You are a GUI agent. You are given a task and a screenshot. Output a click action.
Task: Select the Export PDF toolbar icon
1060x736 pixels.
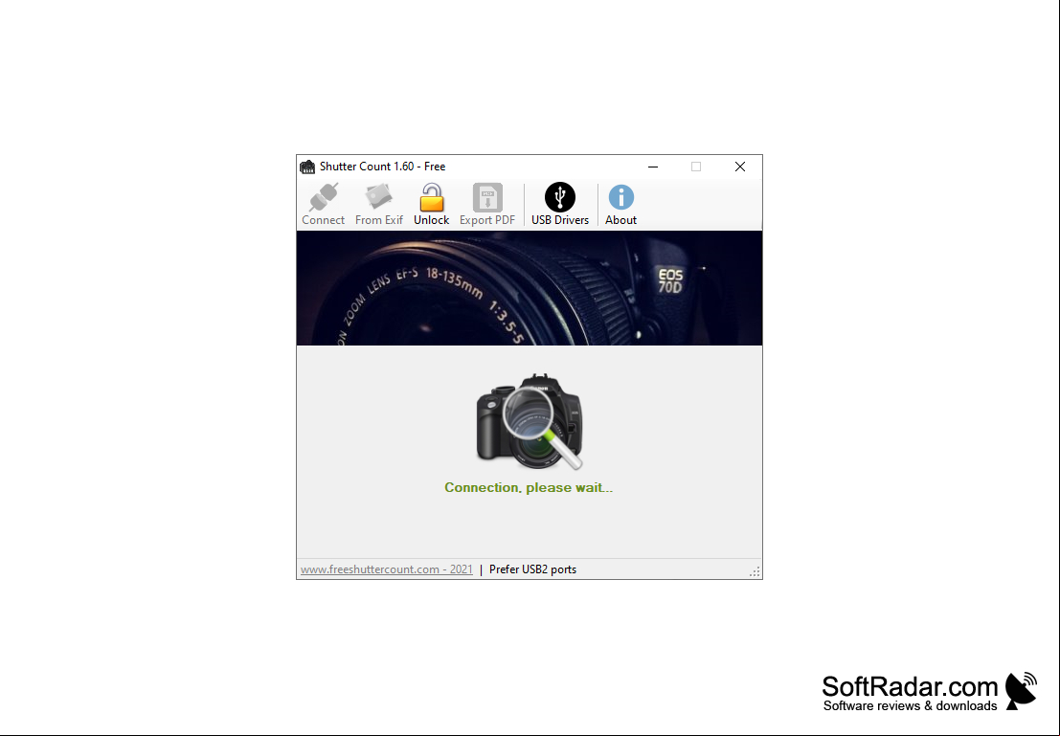487,197
